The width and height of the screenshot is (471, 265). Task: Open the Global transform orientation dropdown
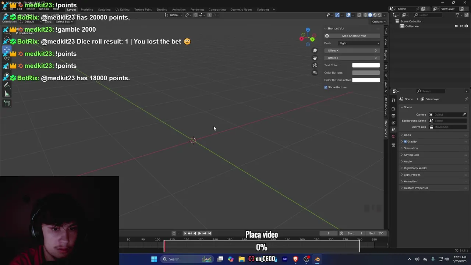click(x=173, y=15)
